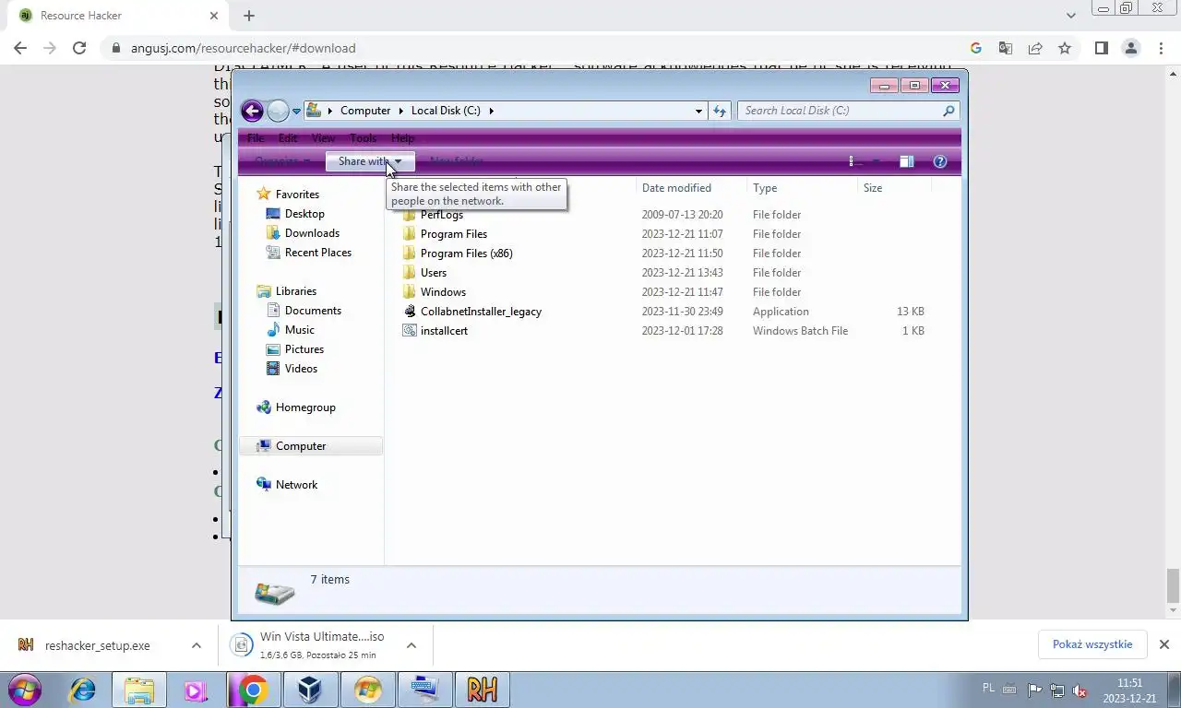This screenshot has width=1181, height=708.
Task: Sort by Date modified column
Action: click(691, 188)
